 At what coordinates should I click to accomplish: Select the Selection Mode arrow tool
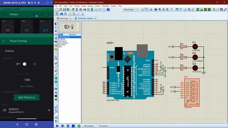click(56, 24)
